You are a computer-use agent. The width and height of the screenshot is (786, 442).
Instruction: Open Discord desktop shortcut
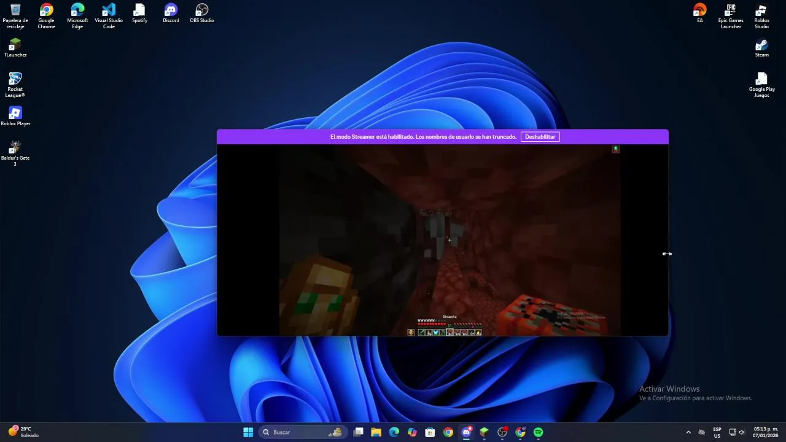[171, 14]
